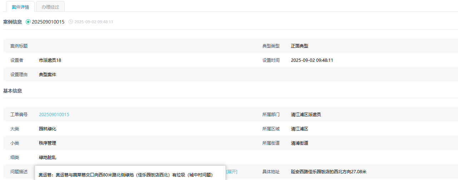Screen dimensions: 458x180
Task: Click the green star icon beside case number
Action: 28,22
